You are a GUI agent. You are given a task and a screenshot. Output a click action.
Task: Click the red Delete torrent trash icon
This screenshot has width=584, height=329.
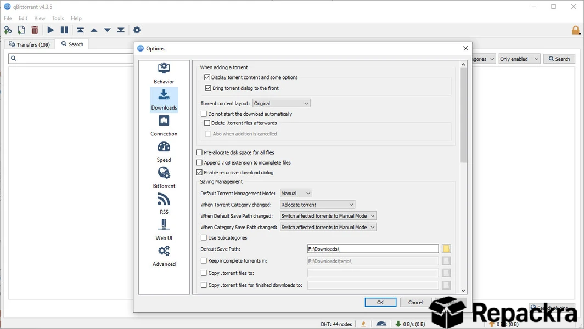click(x=35, y=30)
